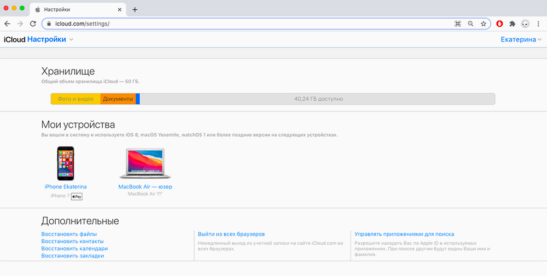Viewport: 547px width, 276px height.
Task: Click Восстановить контакты
Action: (73, 241)
